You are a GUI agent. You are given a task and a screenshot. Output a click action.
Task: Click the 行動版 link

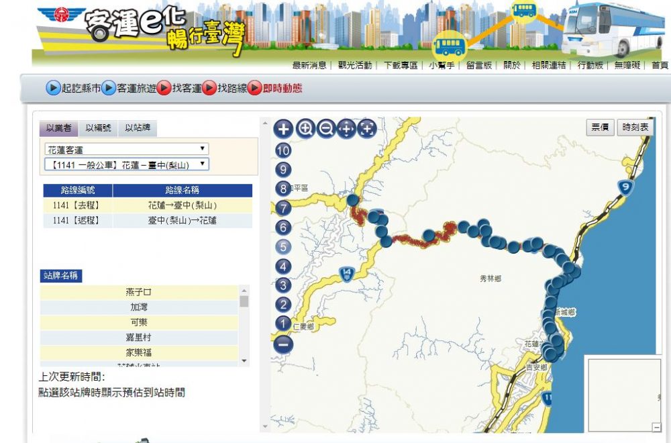tap(590, 65)
